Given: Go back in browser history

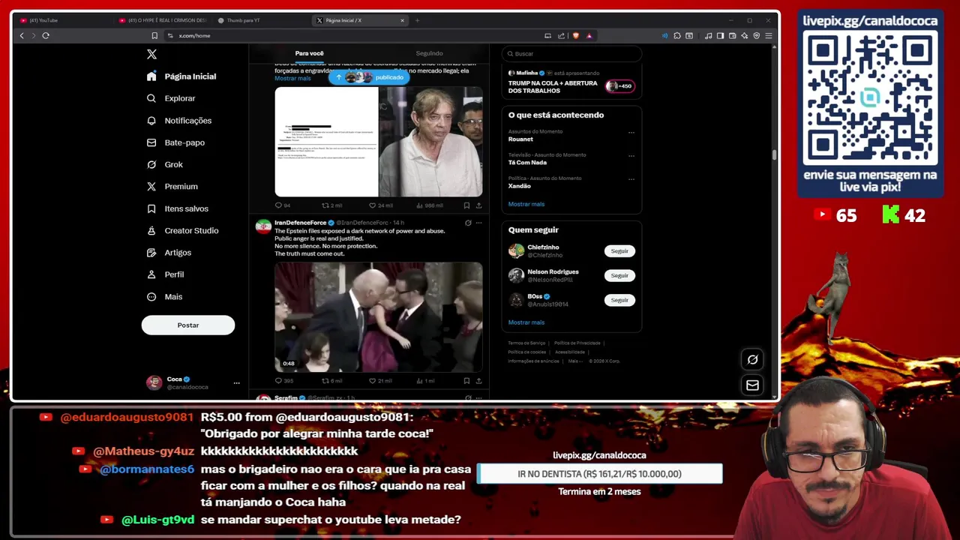Looking at the screenshot, I should coord(22,35).
